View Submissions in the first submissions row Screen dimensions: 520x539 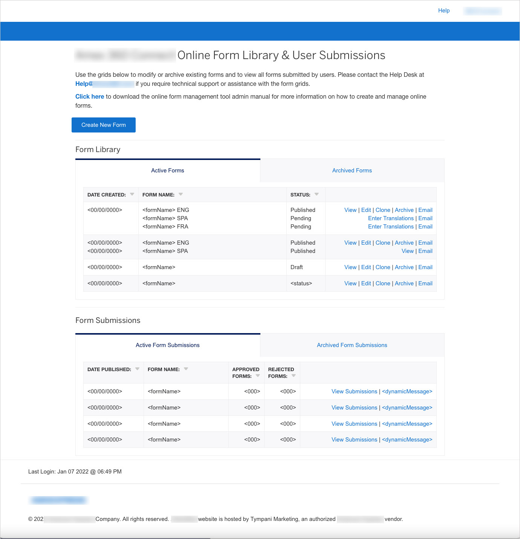tap(354, 391)
